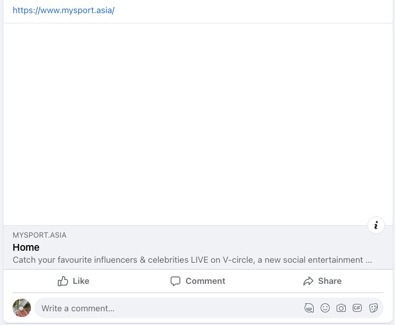395x325 pixels.
Task: Like the post
Action: click(73, 281)
